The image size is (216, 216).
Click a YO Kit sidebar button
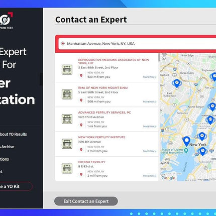[16, 186]
